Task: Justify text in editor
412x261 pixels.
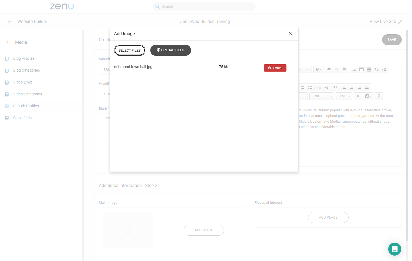Action: pos(367,87)
